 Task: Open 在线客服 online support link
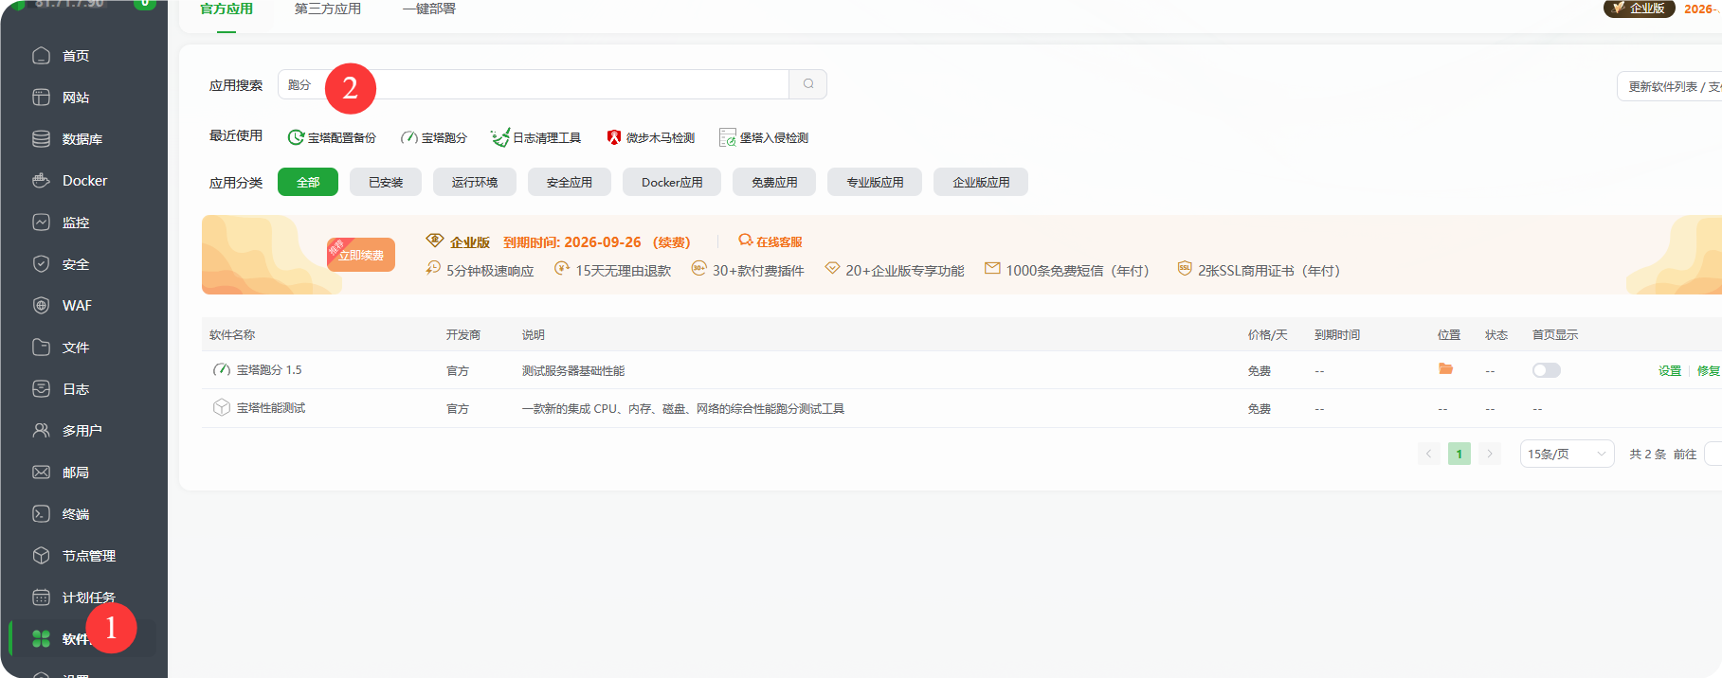coord(770,242)
